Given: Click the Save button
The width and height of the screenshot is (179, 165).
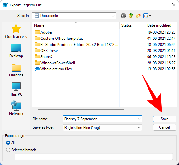Looking at the screenshot, I should click(x=165, y=119).
